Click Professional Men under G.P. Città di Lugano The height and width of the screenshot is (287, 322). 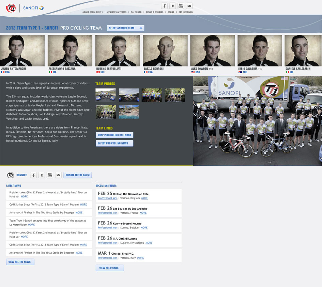point(108,243)
